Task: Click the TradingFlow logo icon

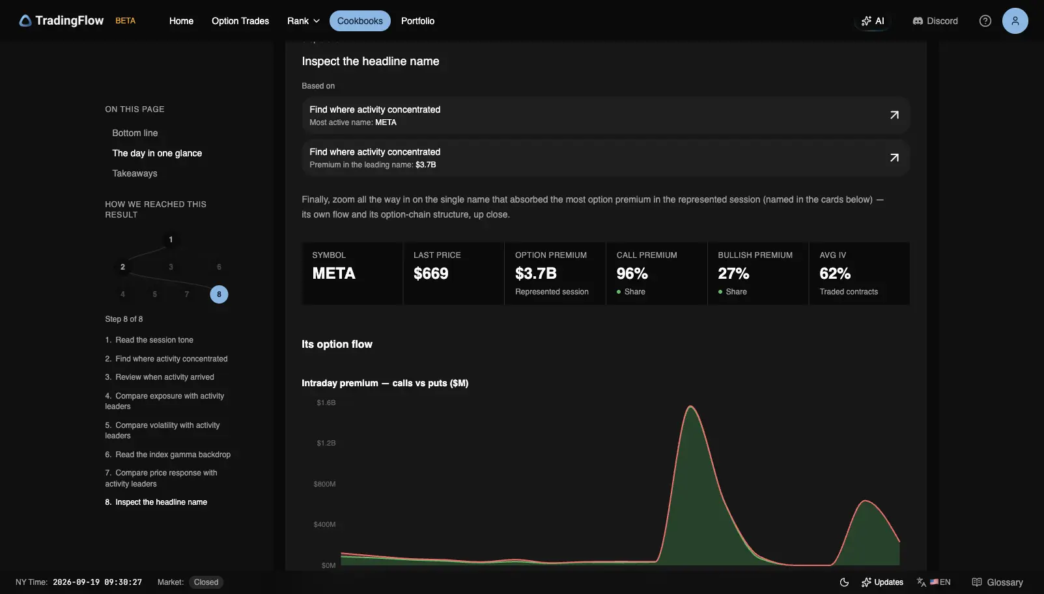Action: click(25, 21)
